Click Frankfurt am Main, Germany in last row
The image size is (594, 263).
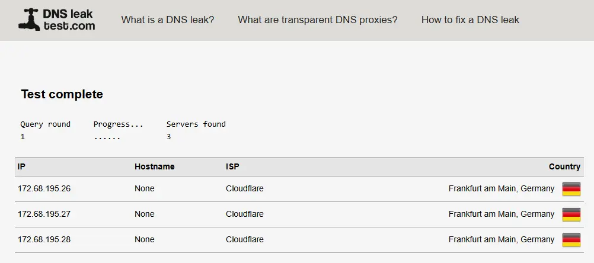pyautogui.click(x=501, y=239)
